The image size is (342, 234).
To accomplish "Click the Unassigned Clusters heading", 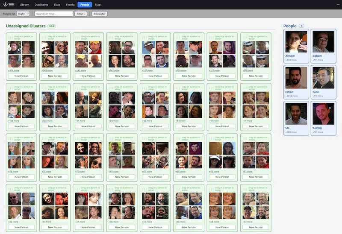I will [x=26, y=26].
